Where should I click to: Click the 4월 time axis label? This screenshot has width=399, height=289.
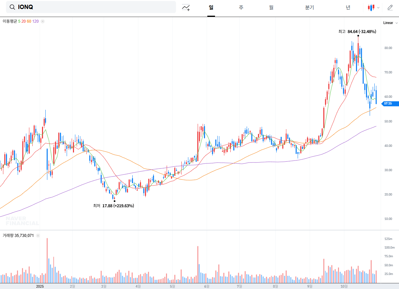[138, 286]
